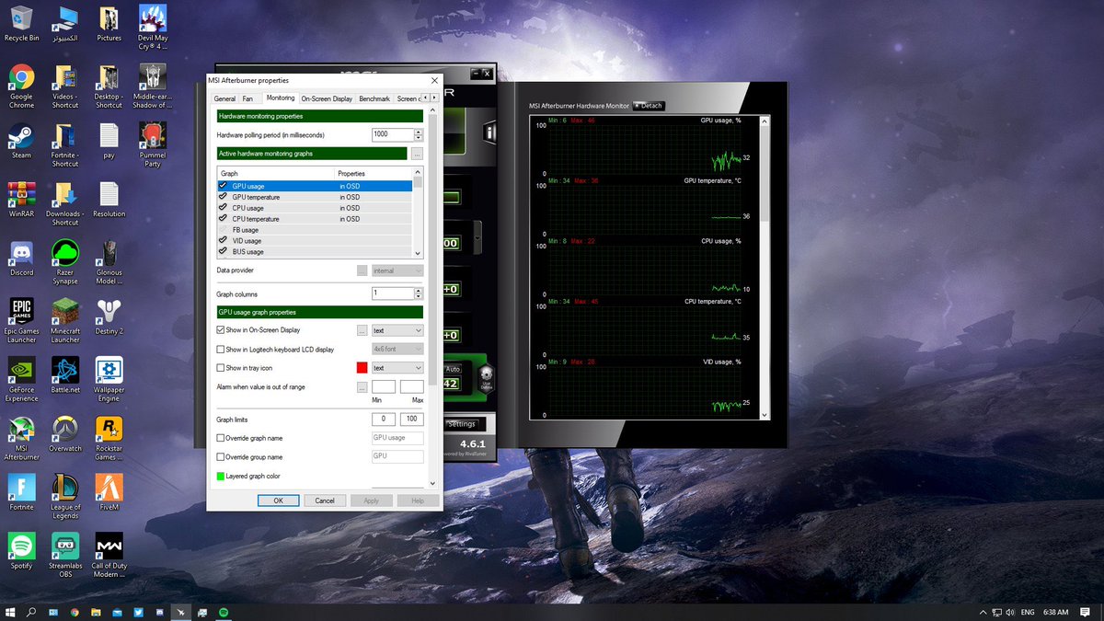Click the Spotify icon in the taskbar
The width and height of the screenshot is (1104, 621).
[224, 612]
